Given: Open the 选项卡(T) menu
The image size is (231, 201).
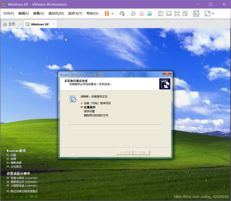Looking at the screenshot, I should pos(75,13).
